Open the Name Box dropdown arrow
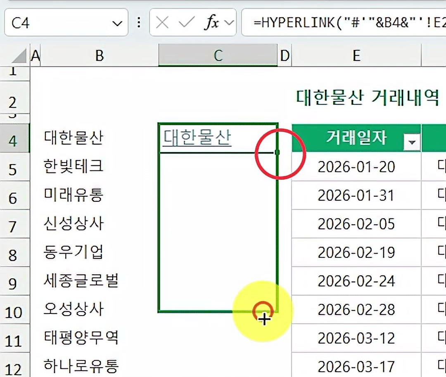Image resolution: width=446 pixels, height=377 pixels. point(117,23)
